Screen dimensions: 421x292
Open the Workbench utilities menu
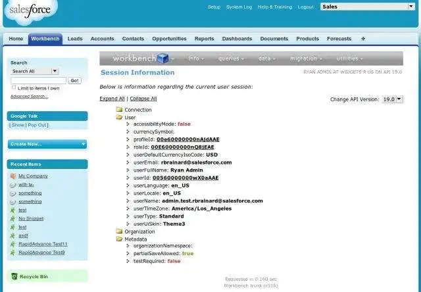coord(349,59)
